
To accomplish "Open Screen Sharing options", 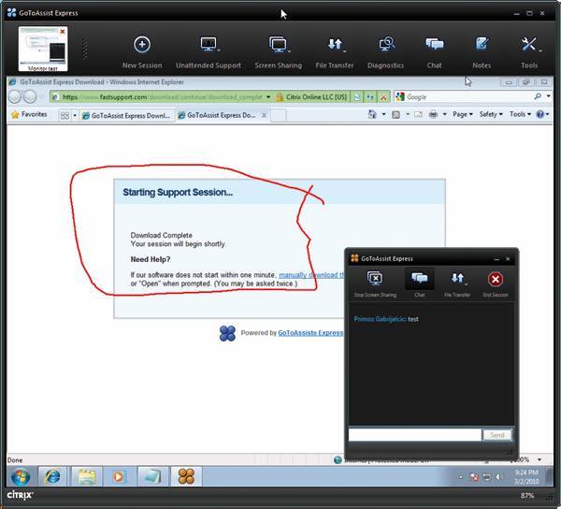I will pyautogui.click(x=279, y=51).
